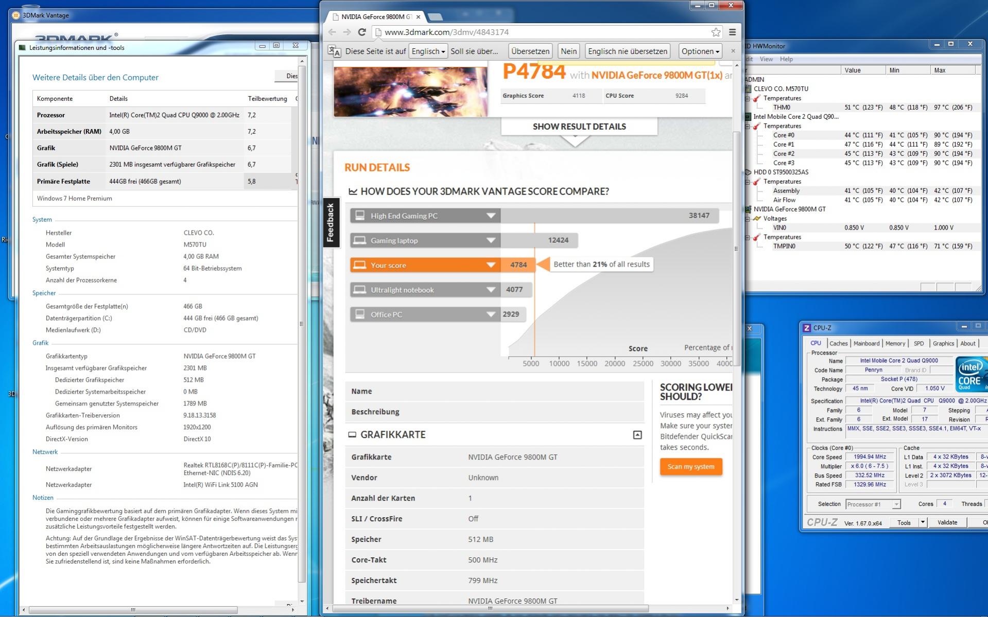Click the browser back arrow
The height and width of the screenshot is (617, 988).
(x=332, y=32)
